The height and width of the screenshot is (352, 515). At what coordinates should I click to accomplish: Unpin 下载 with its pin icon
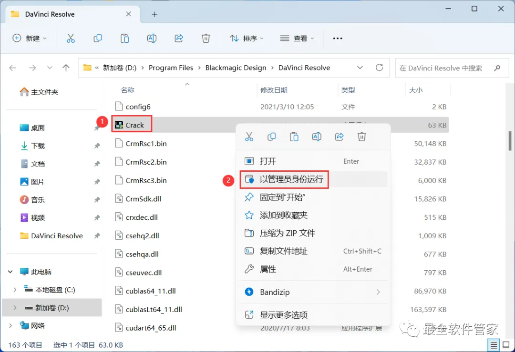[97, 146]
